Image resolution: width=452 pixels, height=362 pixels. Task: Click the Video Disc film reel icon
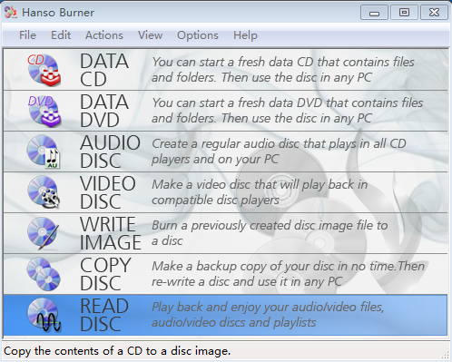click(44, 192)
